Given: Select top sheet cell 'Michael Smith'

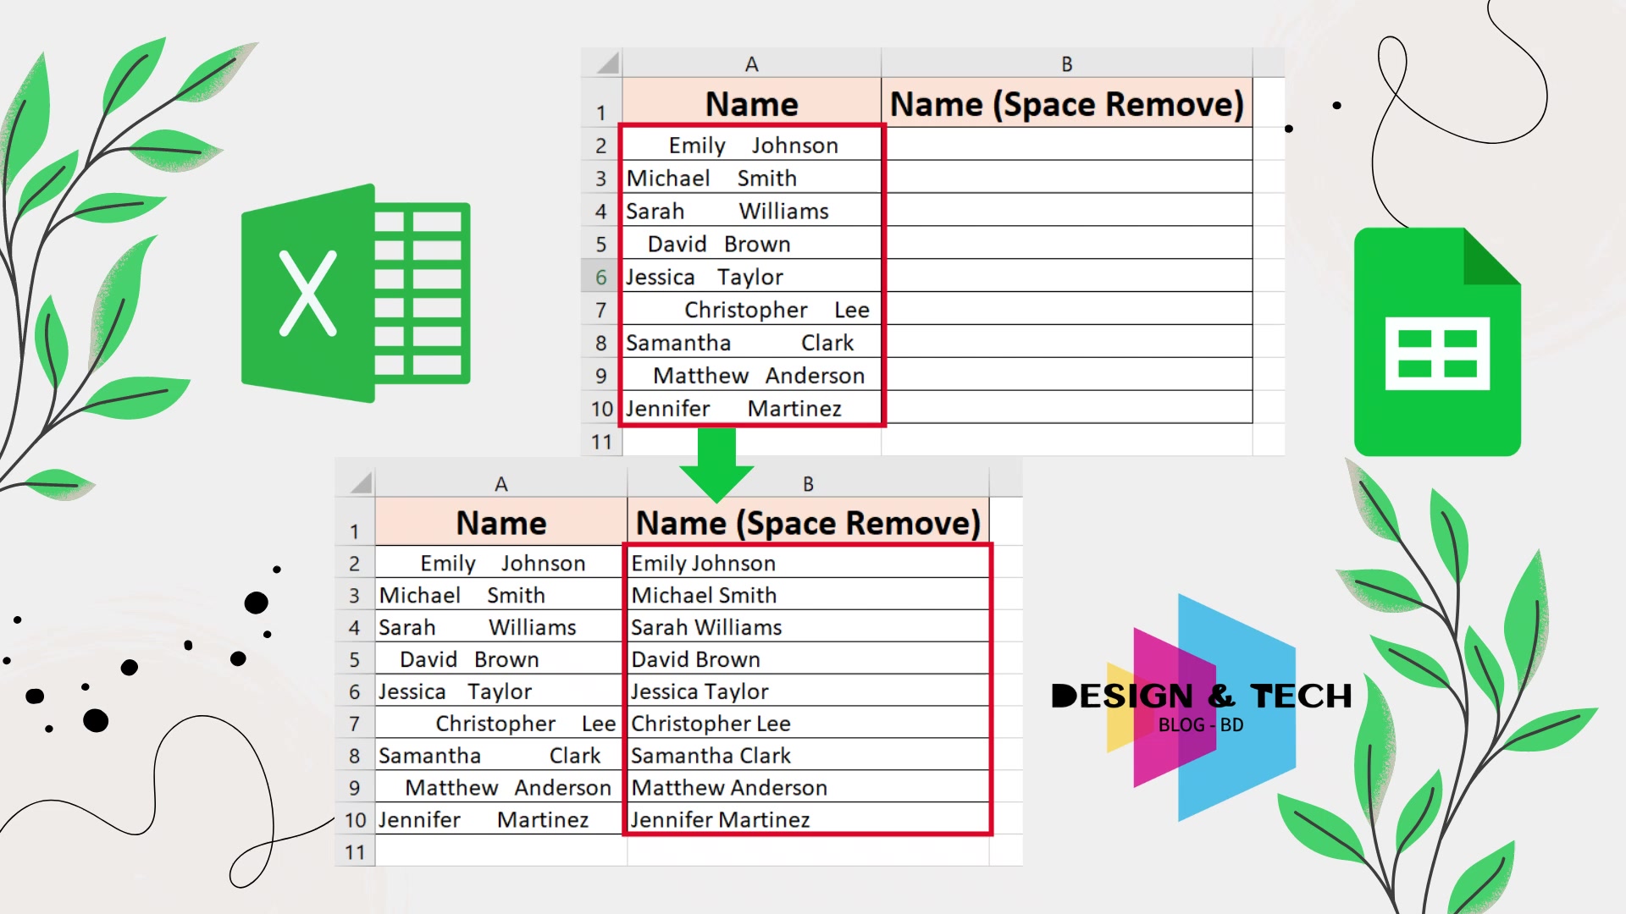Looking at the screenshot, I should pyautogui.click(x=751, y=178).
